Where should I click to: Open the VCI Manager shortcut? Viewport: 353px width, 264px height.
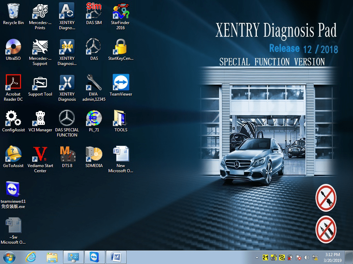(40, 119)
